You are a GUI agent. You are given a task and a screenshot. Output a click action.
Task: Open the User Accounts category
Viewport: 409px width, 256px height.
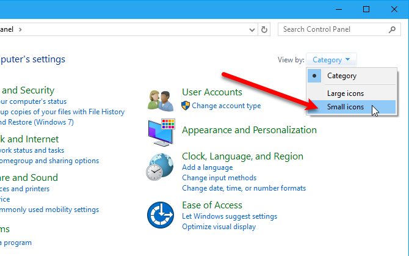pyautogui.click(x=212, y=92)
